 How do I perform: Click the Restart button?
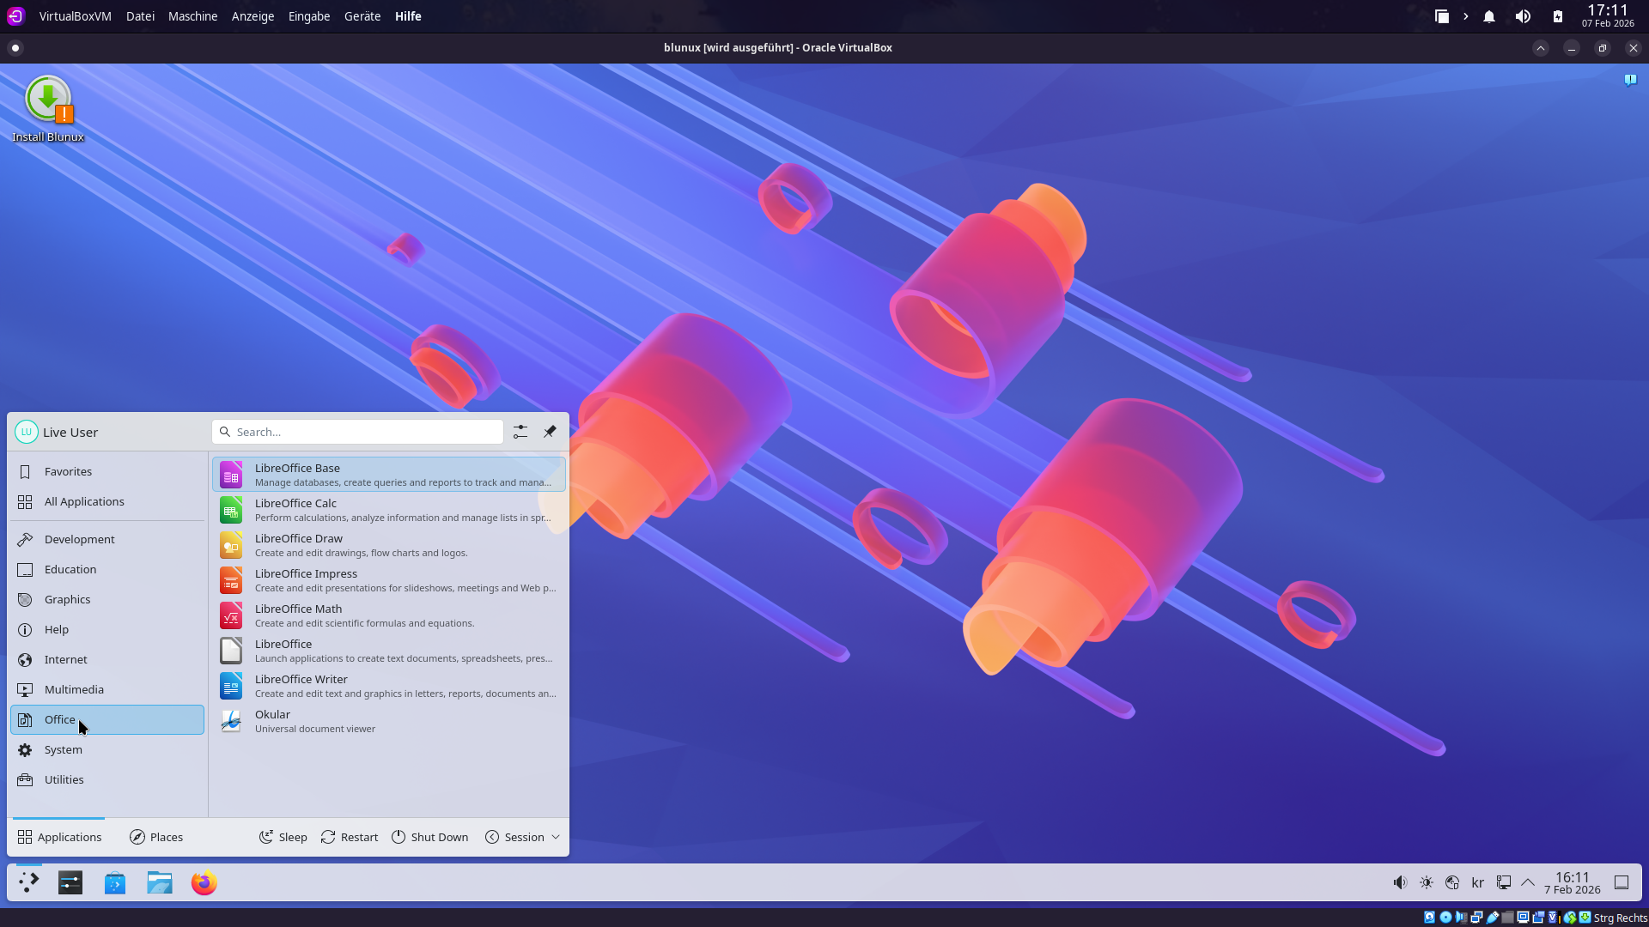point(350,837)
